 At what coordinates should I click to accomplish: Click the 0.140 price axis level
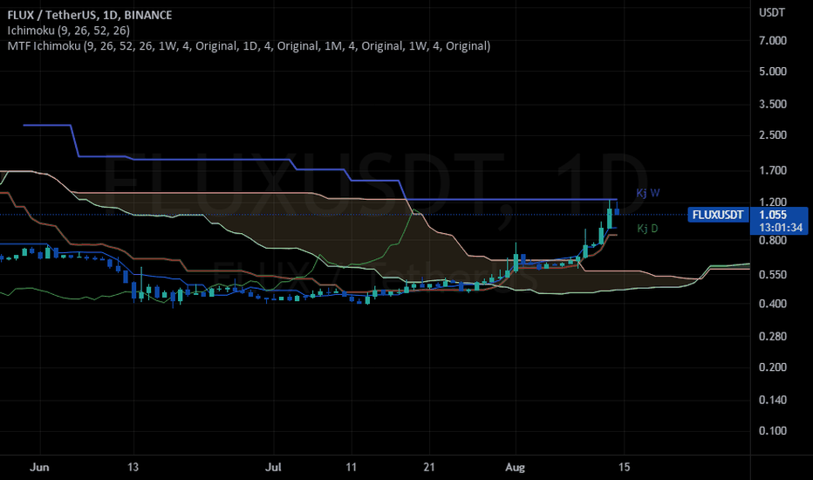[x=773, y=400]
